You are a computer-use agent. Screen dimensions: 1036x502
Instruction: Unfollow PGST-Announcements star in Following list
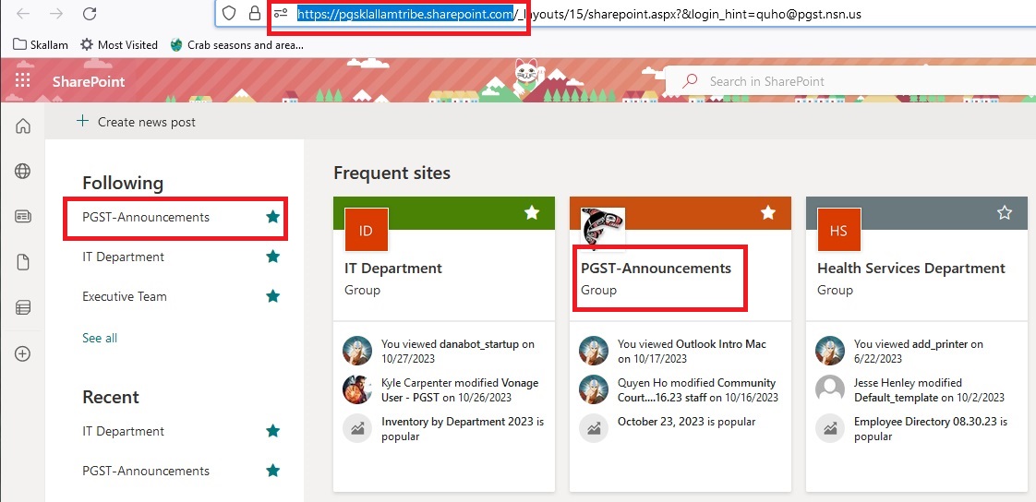(x=272, y=217)
